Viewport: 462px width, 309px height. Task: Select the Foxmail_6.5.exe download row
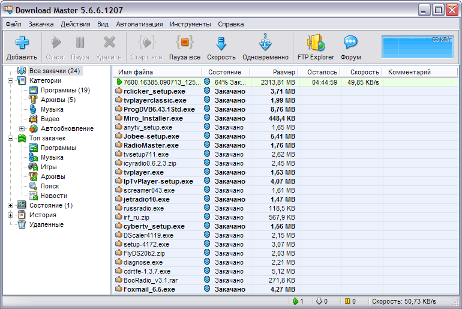pos(149,289)
